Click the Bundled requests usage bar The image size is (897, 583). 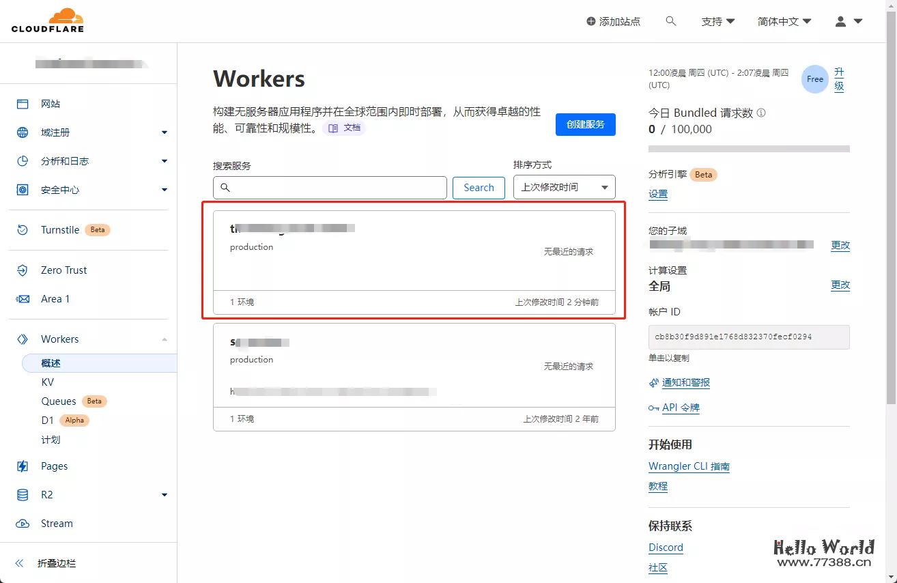coord(748,148)
